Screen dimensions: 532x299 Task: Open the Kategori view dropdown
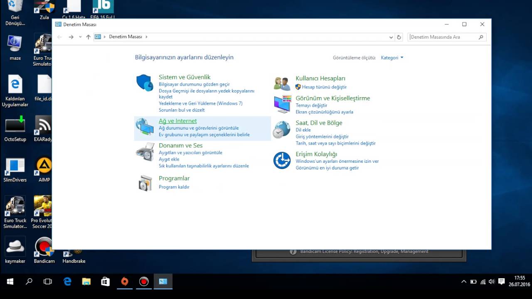pyautogui.click(x=392, y=58)
